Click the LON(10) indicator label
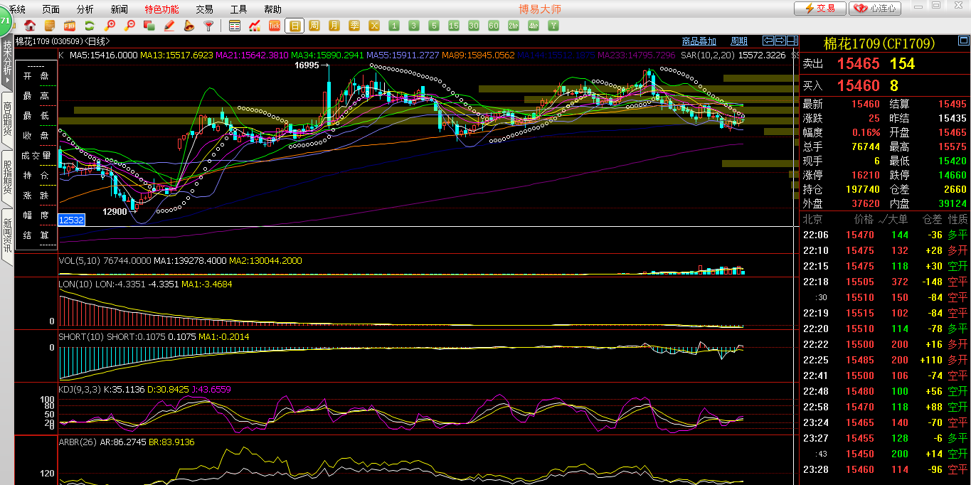 click(75, 284)
